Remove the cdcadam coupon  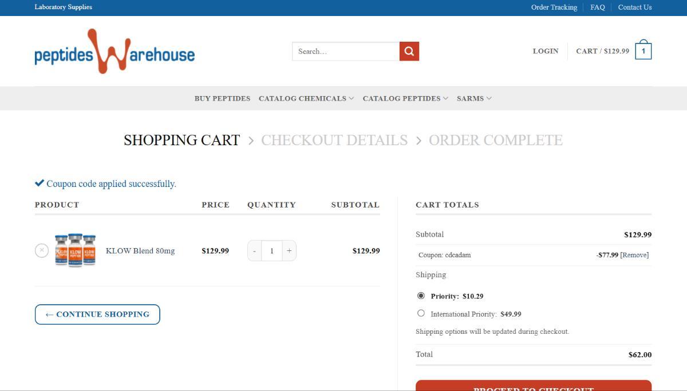click(x=634, y=255)
